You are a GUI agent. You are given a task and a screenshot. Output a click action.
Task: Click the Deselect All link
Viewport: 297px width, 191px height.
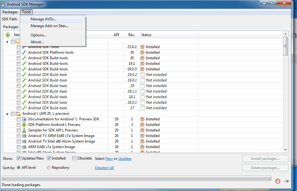[x=104, y=168]
